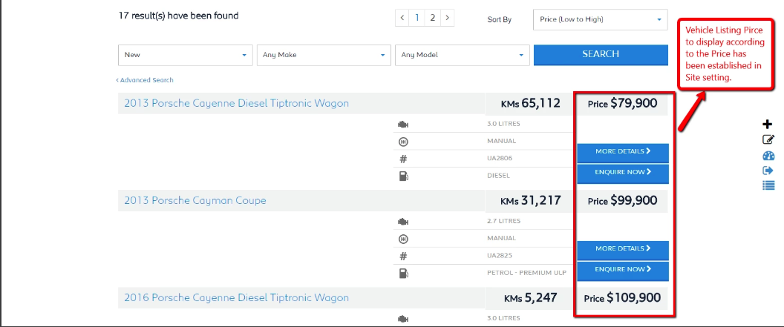Go to next results page arrow

tap(447, 18)
